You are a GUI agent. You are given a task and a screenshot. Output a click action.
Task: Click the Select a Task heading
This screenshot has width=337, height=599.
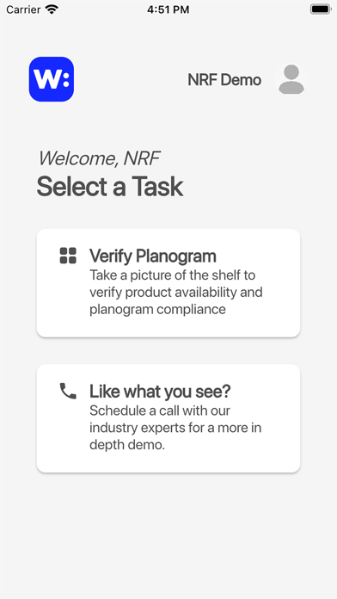(x=110, y=187)
